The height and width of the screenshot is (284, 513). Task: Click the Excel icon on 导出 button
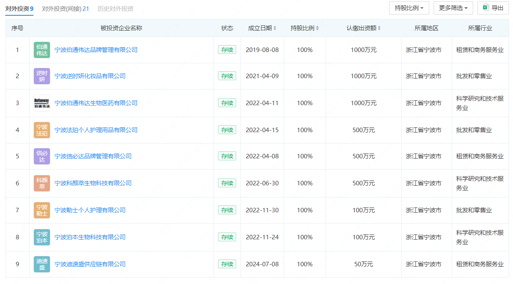[486, 8]
